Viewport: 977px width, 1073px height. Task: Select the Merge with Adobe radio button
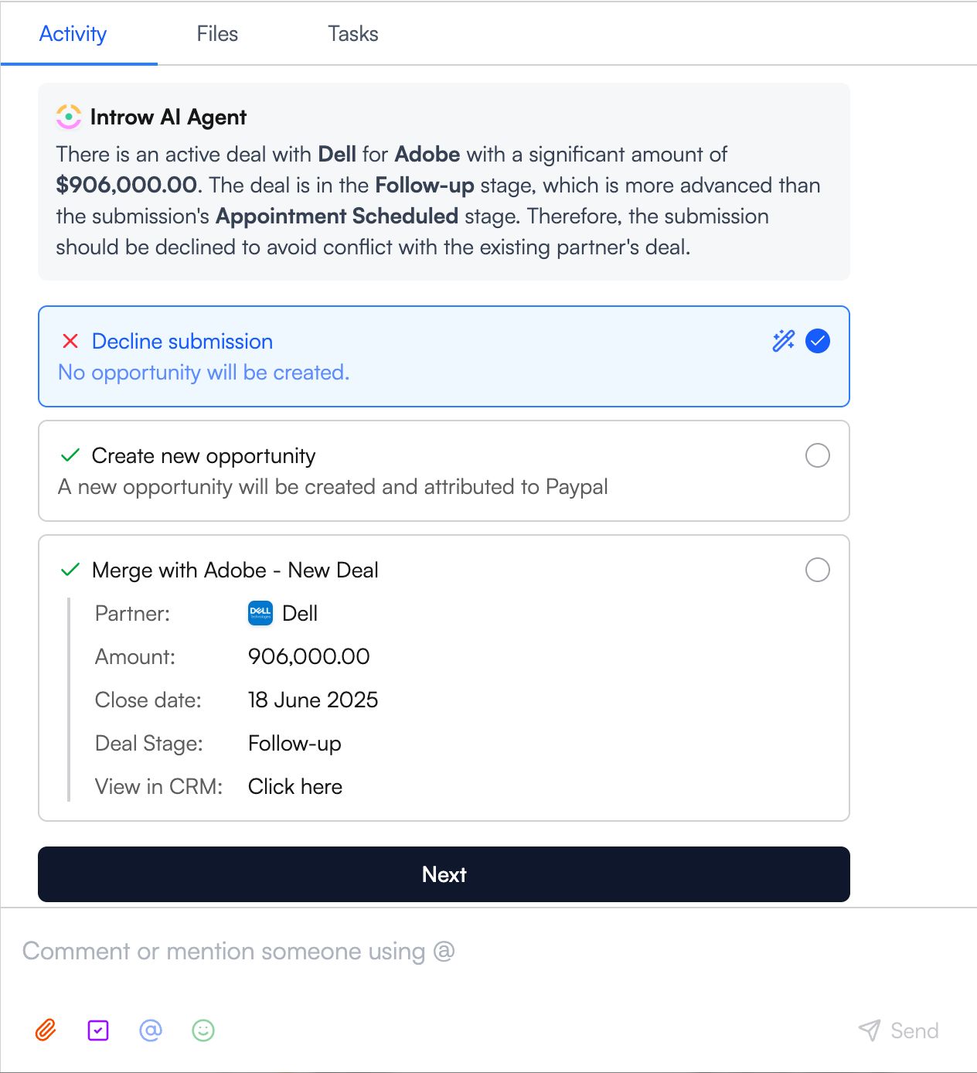818,570
